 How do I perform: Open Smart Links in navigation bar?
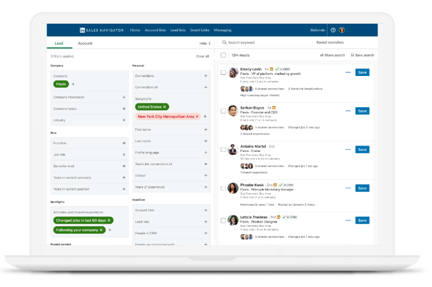point(200,30)
